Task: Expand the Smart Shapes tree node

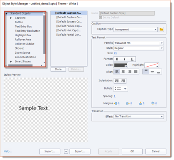Action: [11, 62]
